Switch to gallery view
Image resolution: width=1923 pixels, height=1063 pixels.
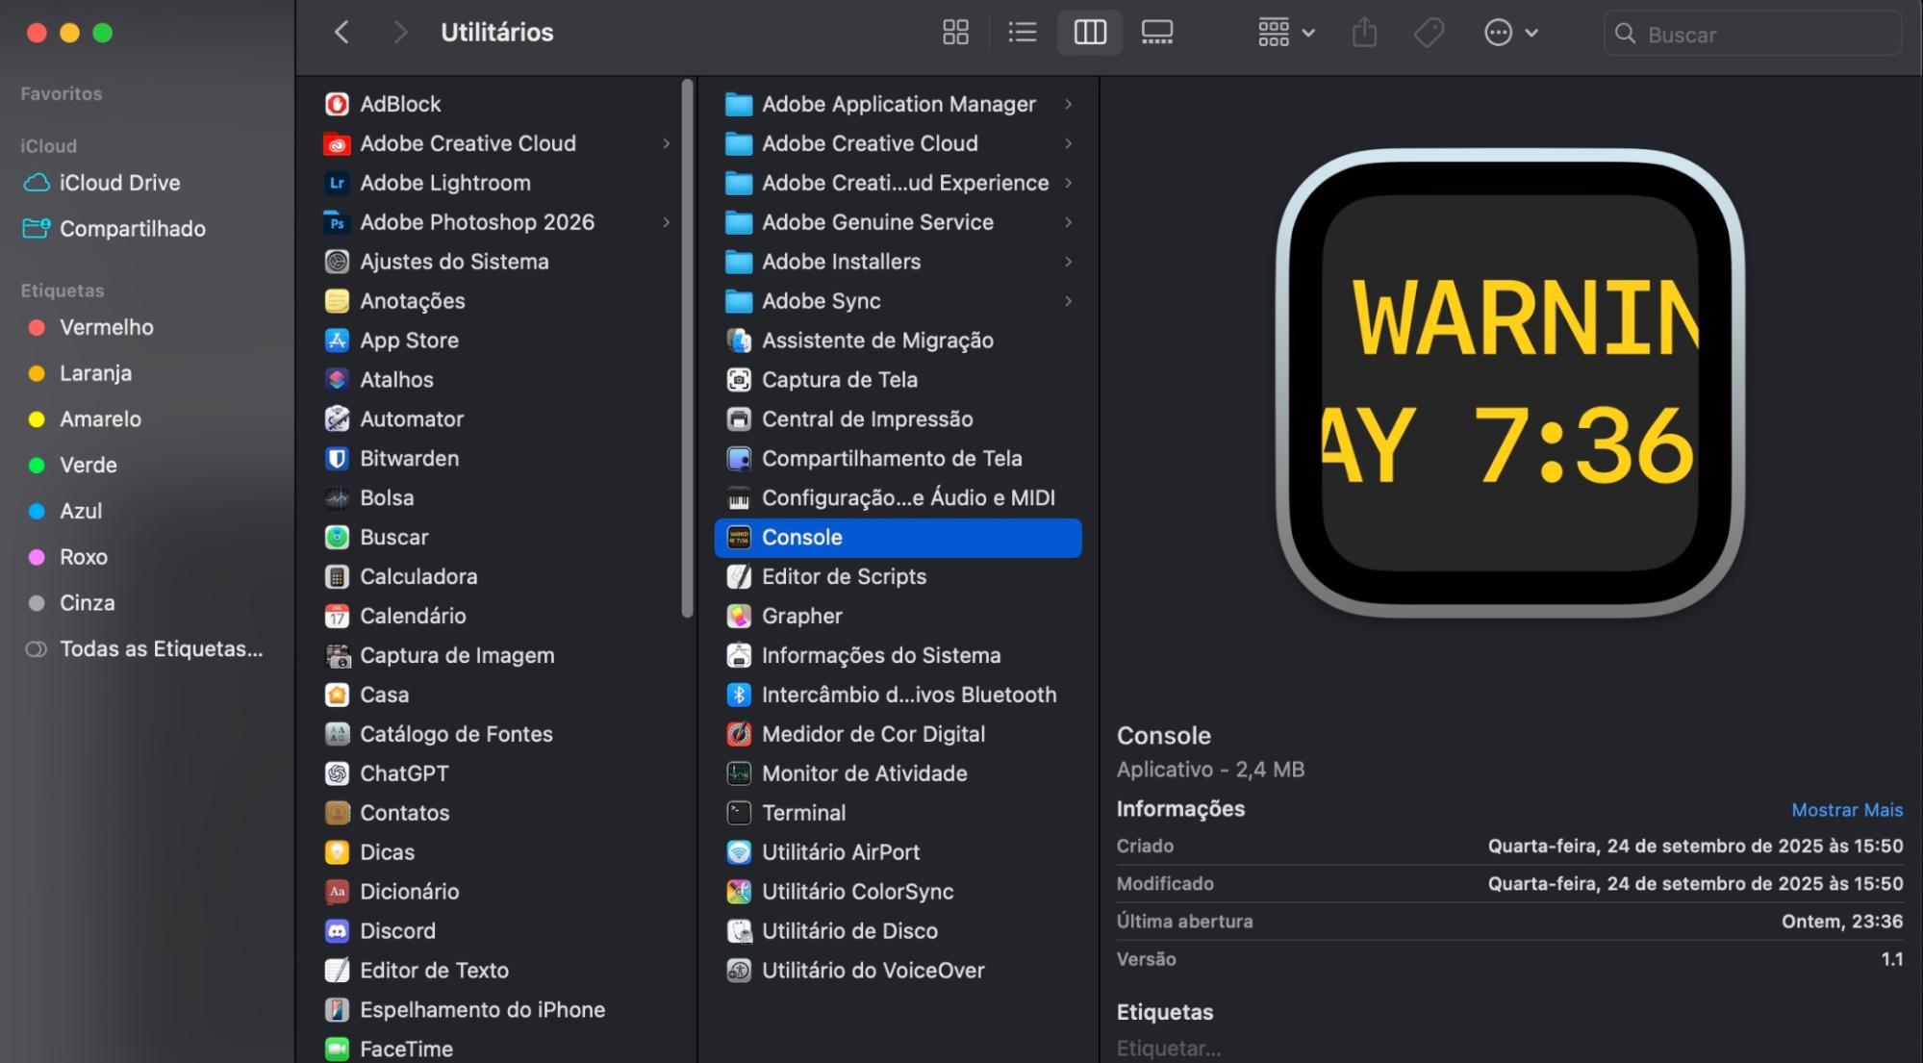tap(1156, 32)
